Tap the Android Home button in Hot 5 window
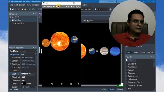The height and width of the screenshot is (92, 164). 61,84
